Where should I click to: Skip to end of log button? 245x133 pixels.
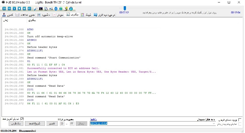tap(29, 9)
